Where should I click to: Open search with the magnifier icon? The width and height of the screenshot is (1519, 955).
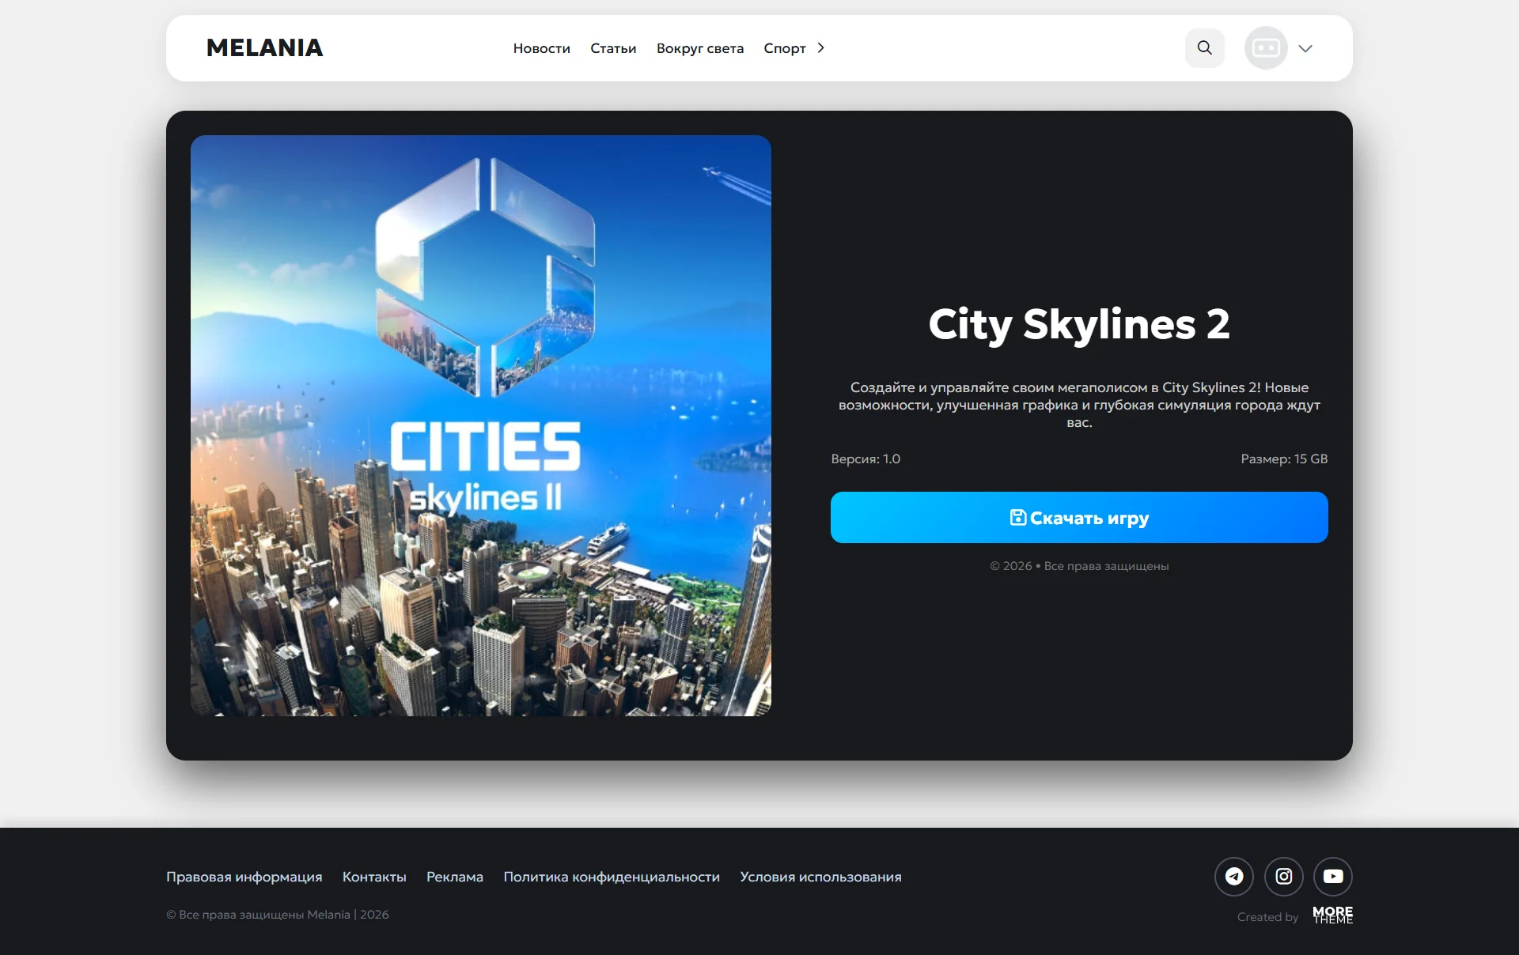tap(1204, 48)
